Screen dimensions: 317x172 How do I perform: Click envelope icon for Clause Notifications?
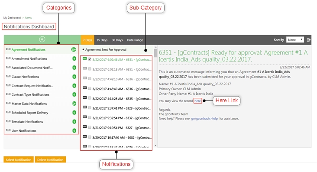click(x=8, y=76)
